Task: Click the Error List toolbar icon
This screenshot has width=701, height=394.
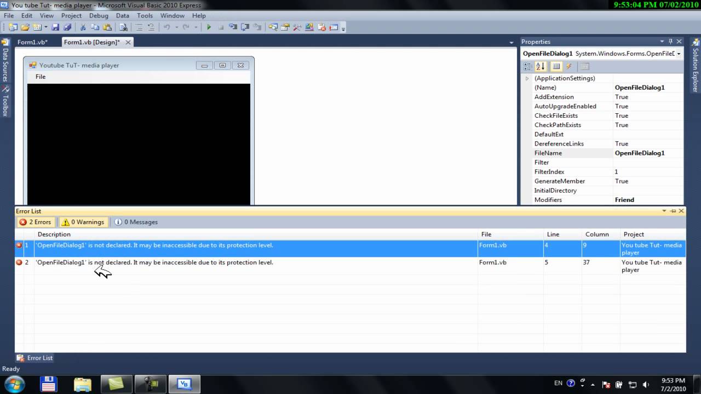Action: (321, 27)
